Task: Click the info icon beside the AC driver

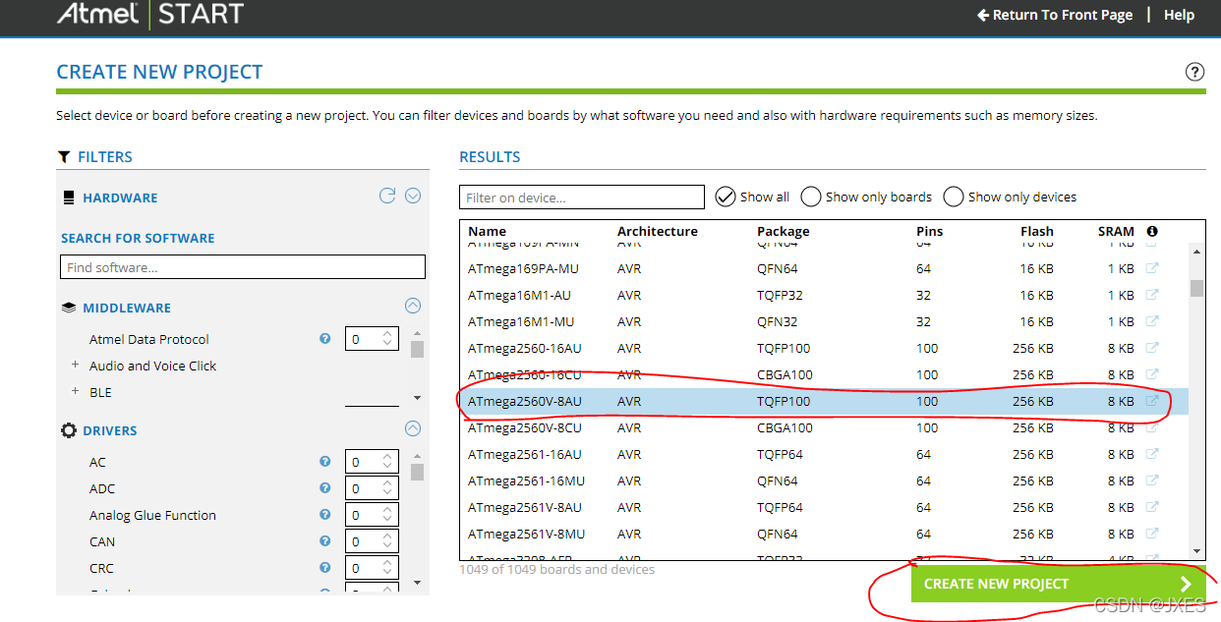Action: 324,462
